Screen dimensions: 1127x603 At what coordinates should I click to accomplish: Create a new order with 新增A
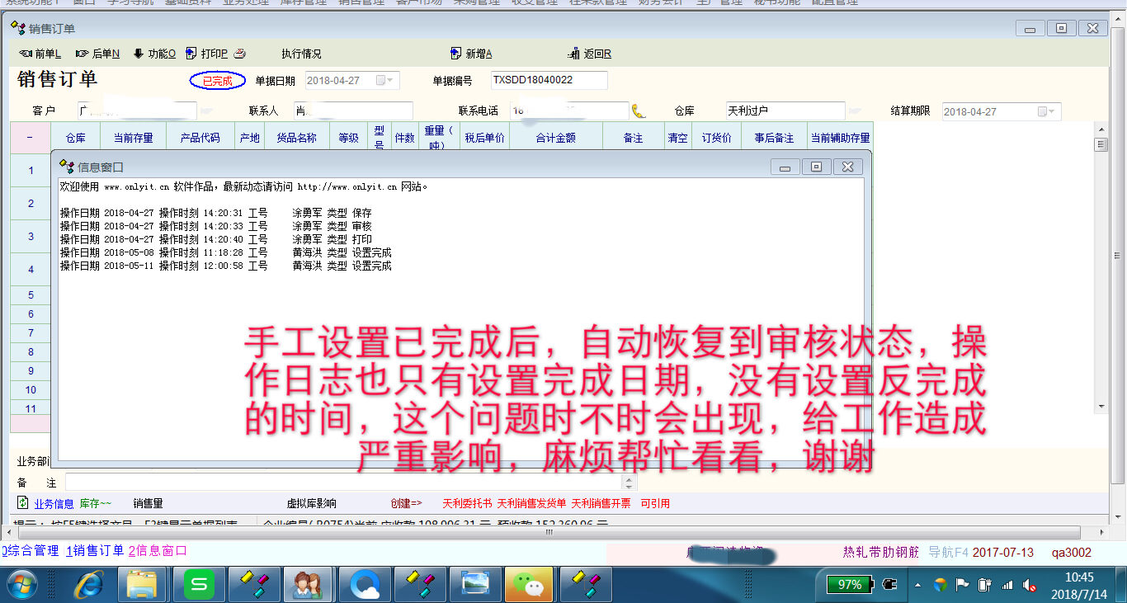[471, 54]
